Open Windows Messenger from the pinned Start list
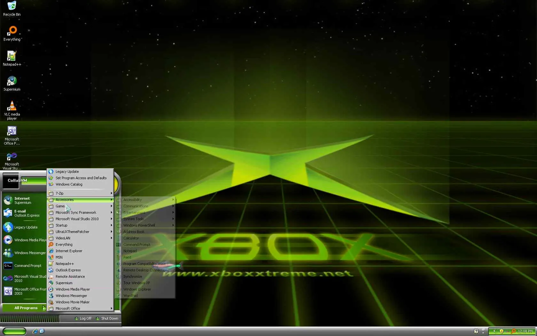The width and height of the screenshot is (537, 336). pos(24,253)
